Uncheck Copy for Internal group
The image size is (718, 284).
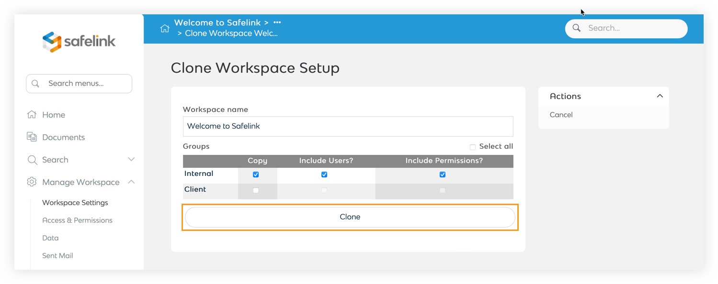(256, 175)
